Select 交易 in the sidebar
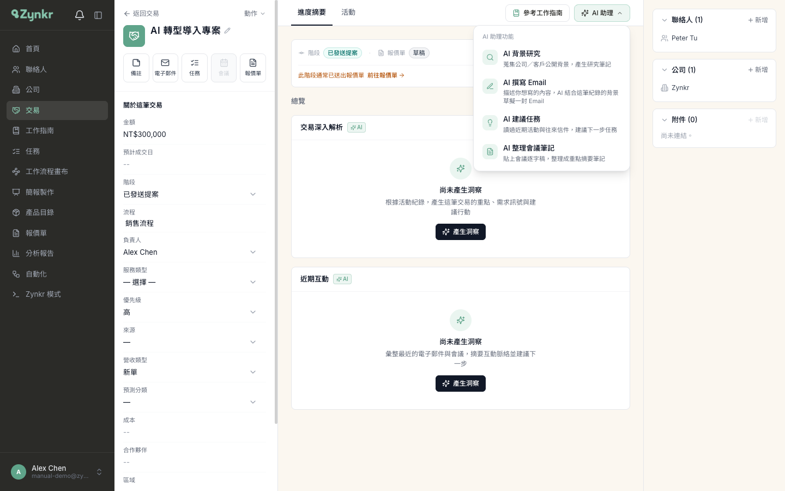Viewport: 785px width, 491px height. [57, 110]
